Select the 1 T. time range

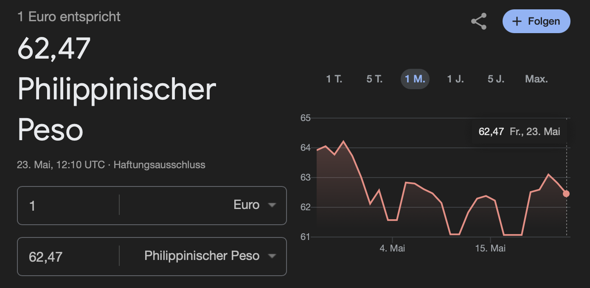[x=334, y=79]
